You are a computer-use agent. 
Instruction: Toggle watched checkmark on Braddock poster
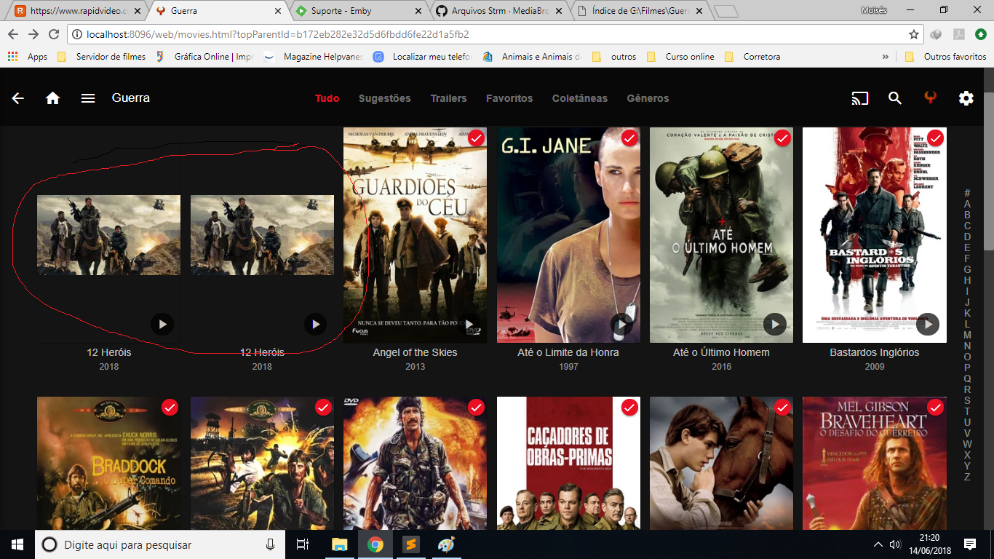coord(170,408)
